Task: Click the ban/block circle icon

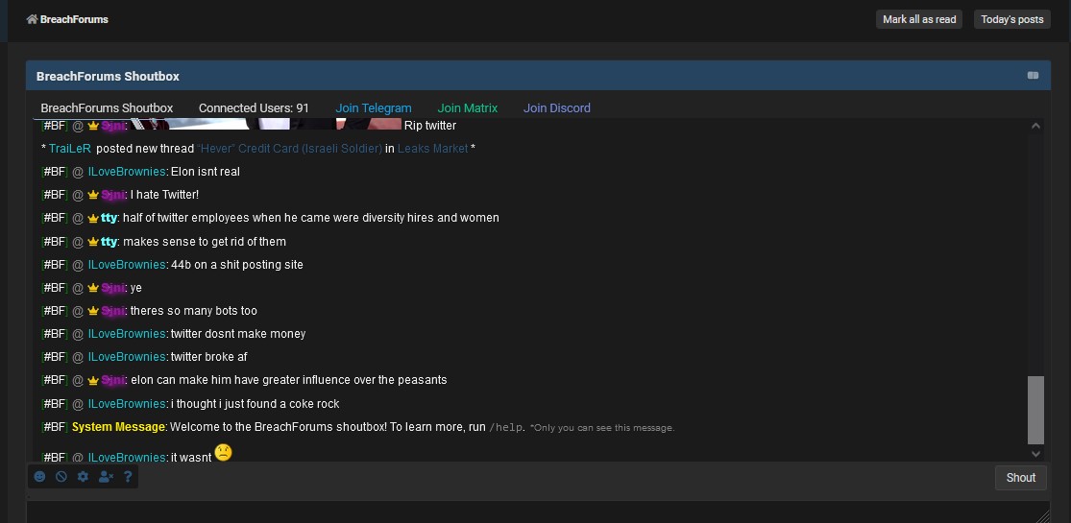Action: pos(61,476)
